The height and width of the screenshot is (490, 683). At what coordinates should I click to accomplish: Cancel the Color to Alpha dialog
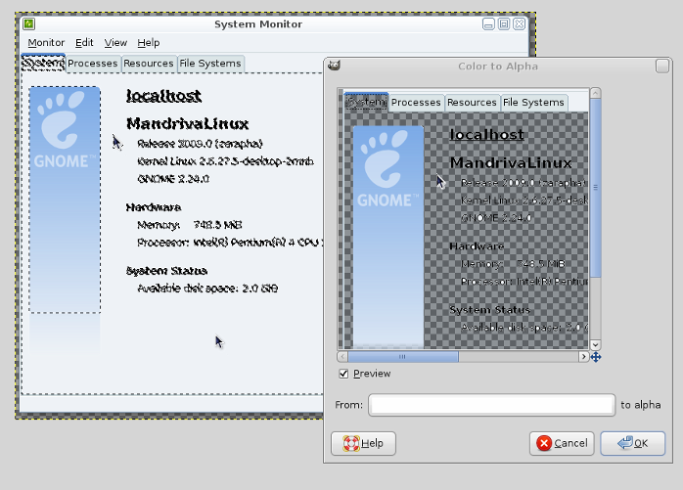(x=562, y=443)
